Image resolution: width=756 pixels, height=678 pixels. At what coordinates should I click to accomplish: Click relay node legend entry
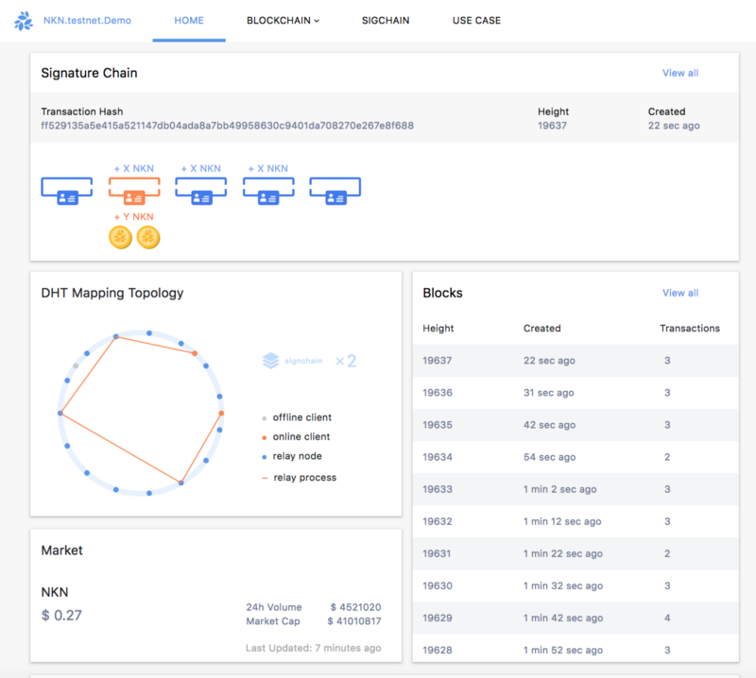(292, 456)
